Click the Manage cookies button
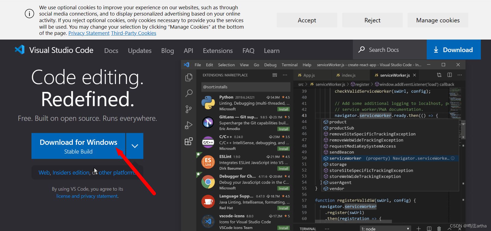The width and height of the screenshot is (491, 231). click(x=438, y=20)
